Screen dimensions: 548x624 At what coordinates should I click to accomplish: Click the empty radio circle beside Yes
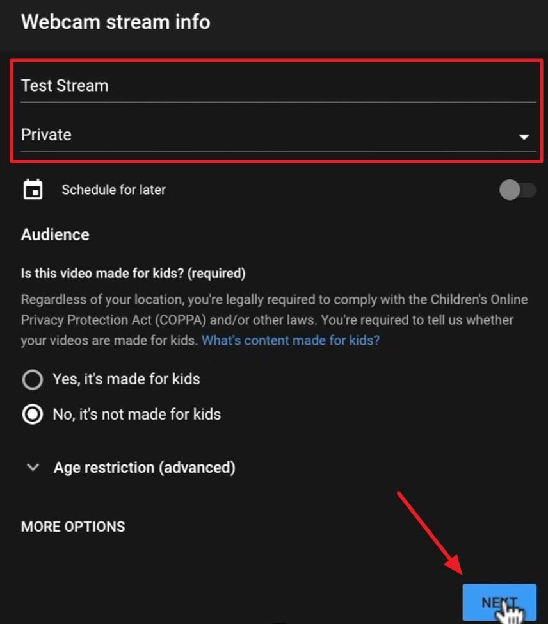pyautogui.click(x=32, y=379)
